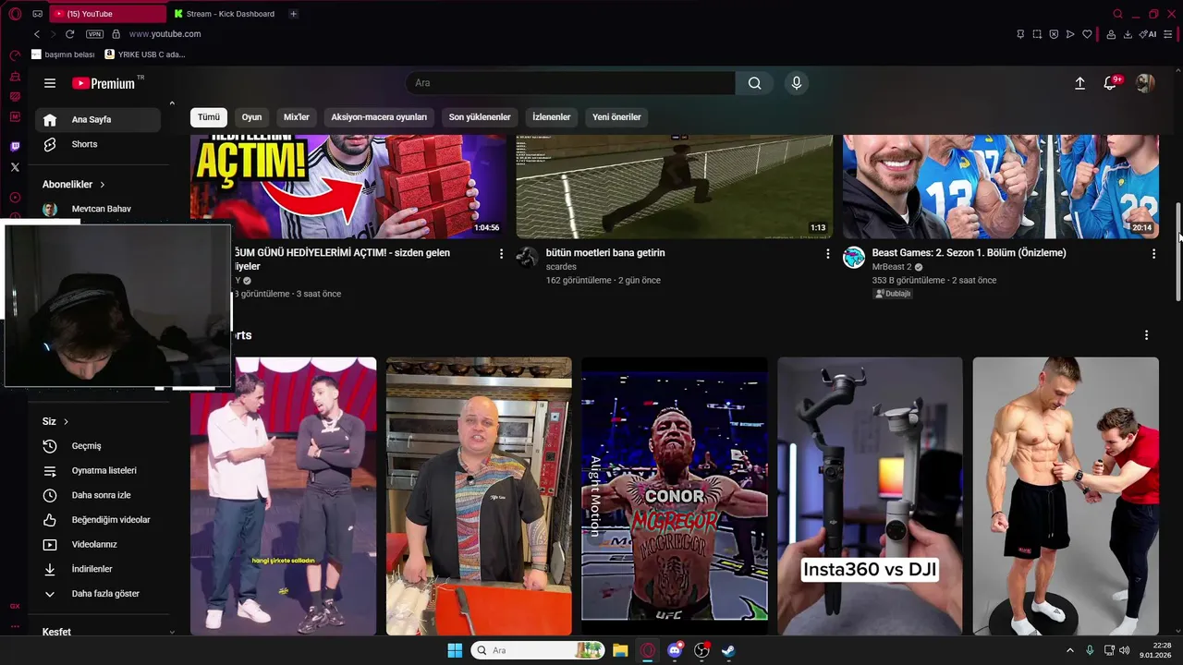Image resolution: width=1183 pixels, height=665 pixels.
Task: Open options for the 'bütün moetleri bana getirin' video
Action: tap(827, 253)
